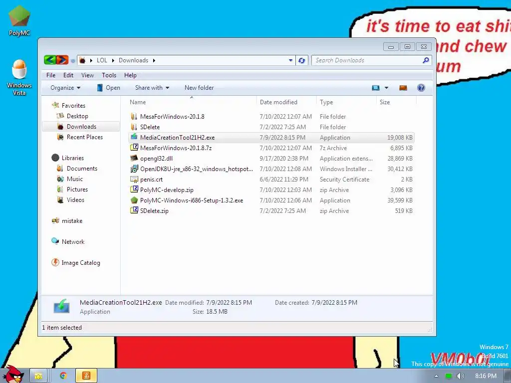Open the PolyMC desktop icon
The image size is (511, 383).
(x=19, y=20)
